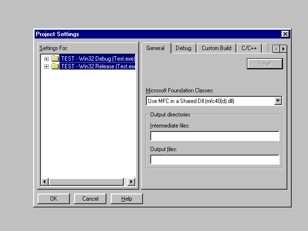
Task: Click the Intermediate files text field
Action: [215, 136]
